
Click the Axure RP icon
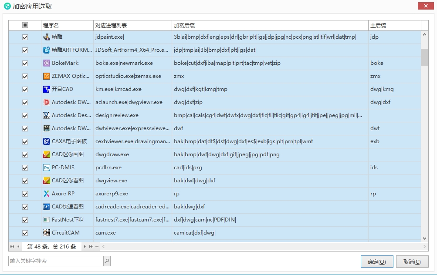pyautogui.click(x=47, y=194)
